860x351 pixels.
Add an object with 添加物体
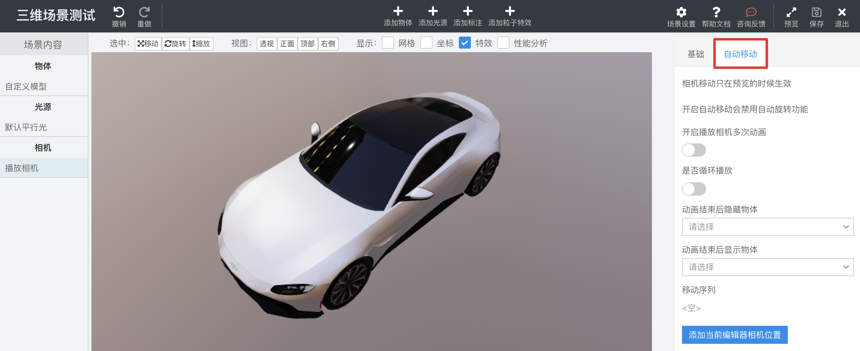pyautogui.click(x=398, y=16)
